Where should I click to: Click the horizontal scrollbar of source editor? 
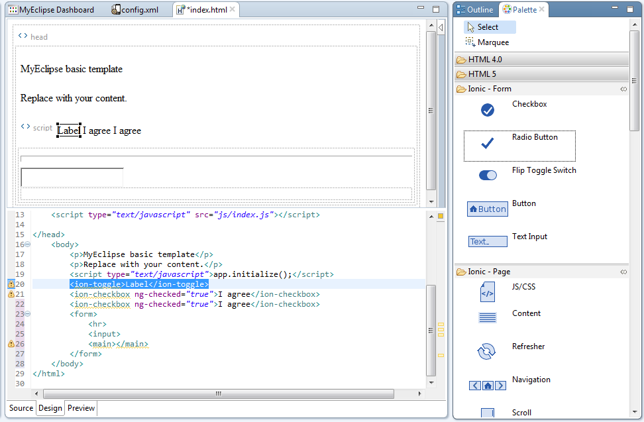tap(219, 393)
